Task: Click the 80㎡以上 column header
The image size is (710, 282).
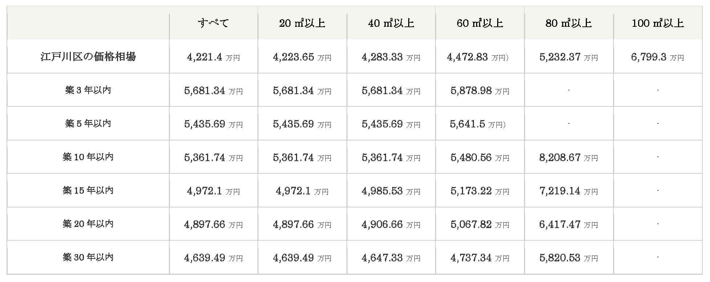Action: tap(569, 23)
